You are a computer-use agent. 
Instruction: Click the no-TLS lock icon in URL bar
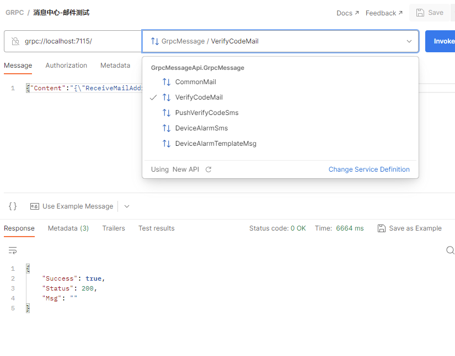coord(15,41)
